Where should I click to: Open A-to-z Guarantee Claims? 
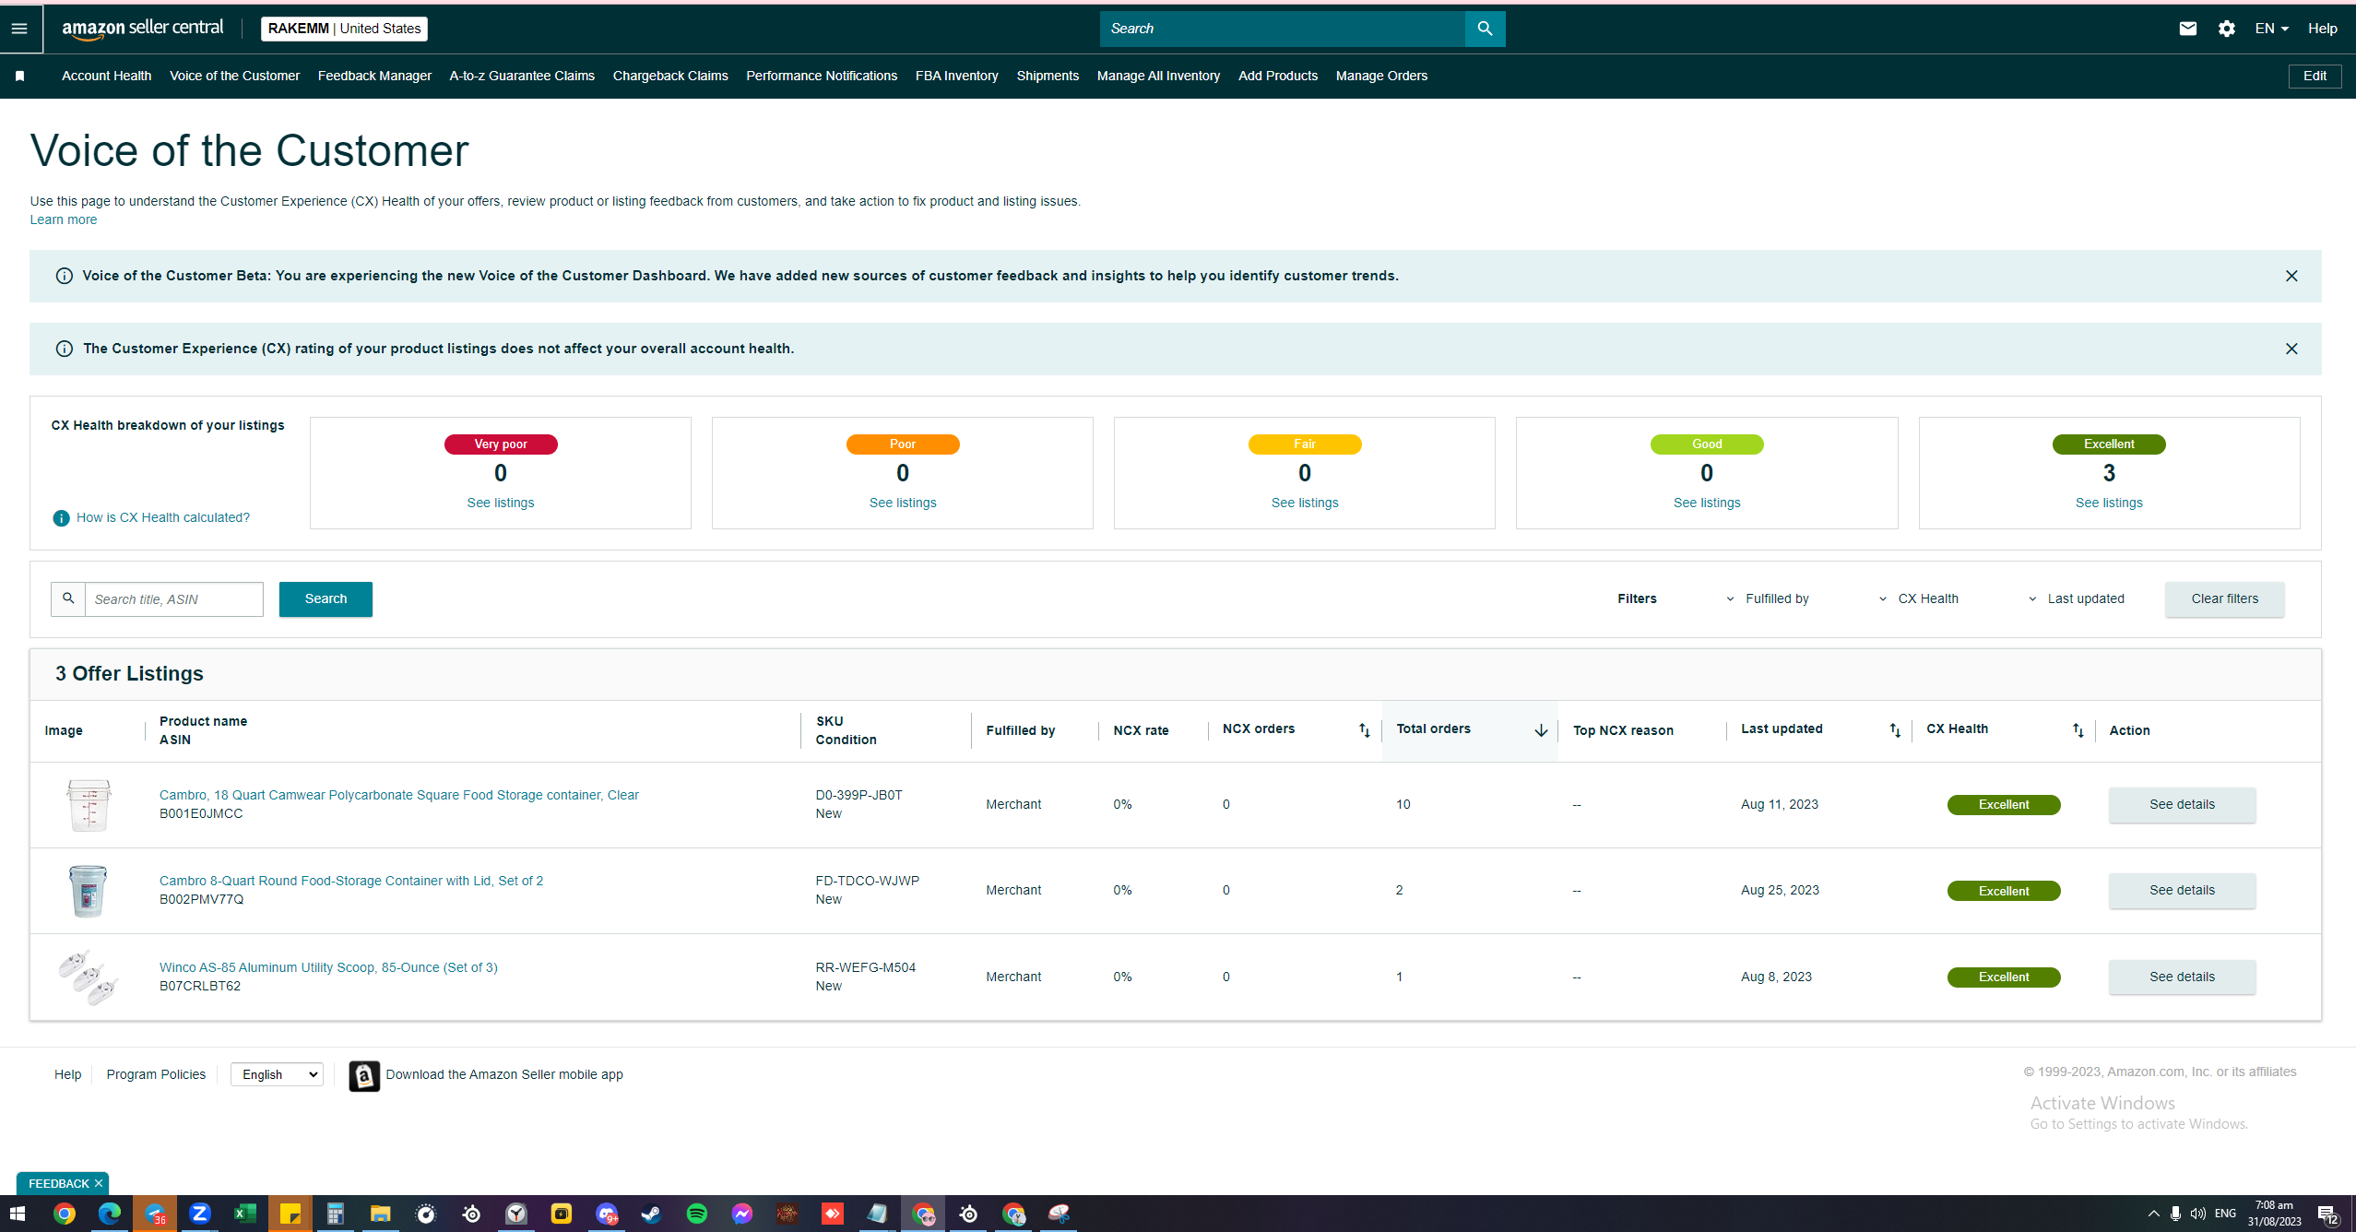[x=522, y=76]
